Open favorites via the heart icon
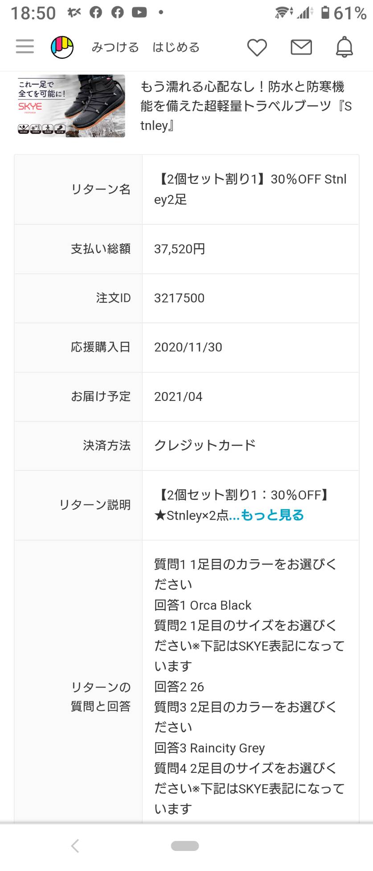This screenshot has width=373, height=871. 257,47
